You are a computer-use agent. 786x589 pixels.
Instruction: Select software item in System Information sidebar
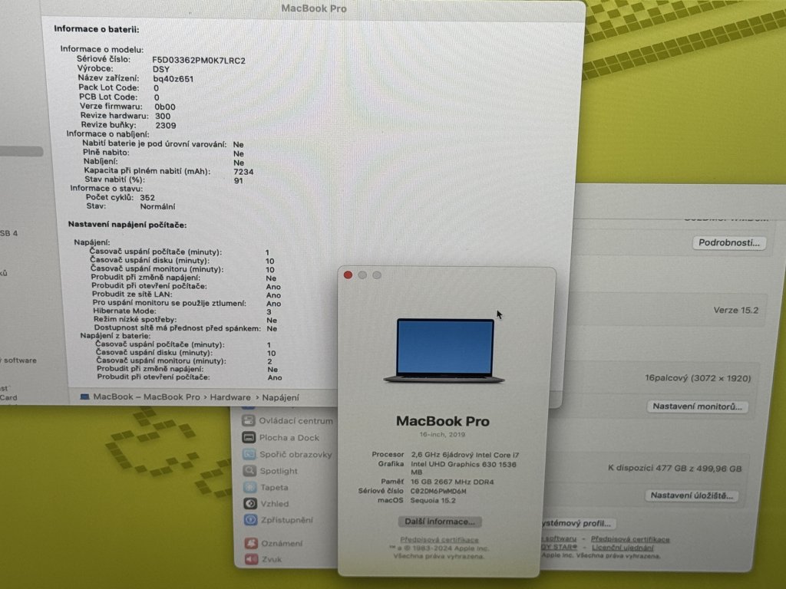coord(19,360)
